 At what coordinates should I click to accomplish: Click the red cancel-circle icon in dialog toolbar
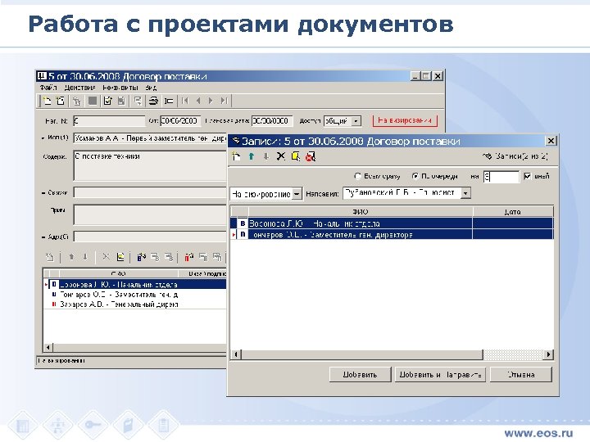pyautogui.click(x=311, y=156)
